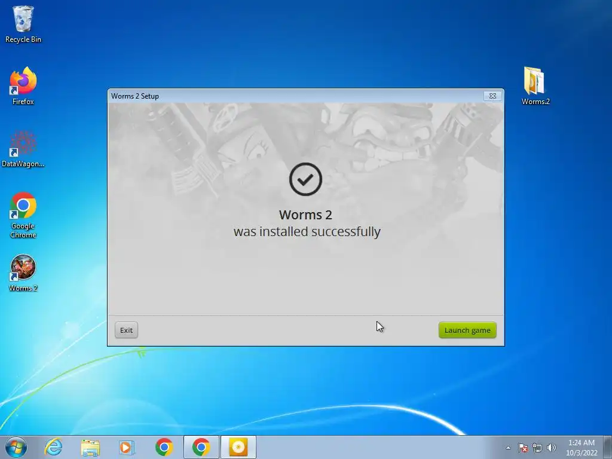
Task: Launch the game with the green button
Action: click(x=467, y=330)
